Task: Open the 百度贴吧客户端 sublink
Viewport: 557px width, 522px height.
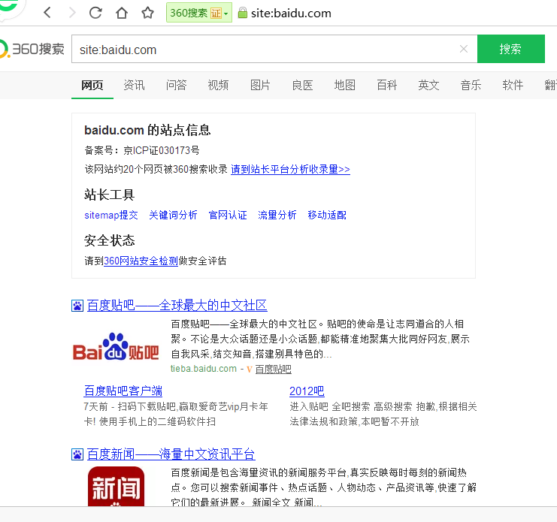Action: pyautogui.click(x=123, y=391)
